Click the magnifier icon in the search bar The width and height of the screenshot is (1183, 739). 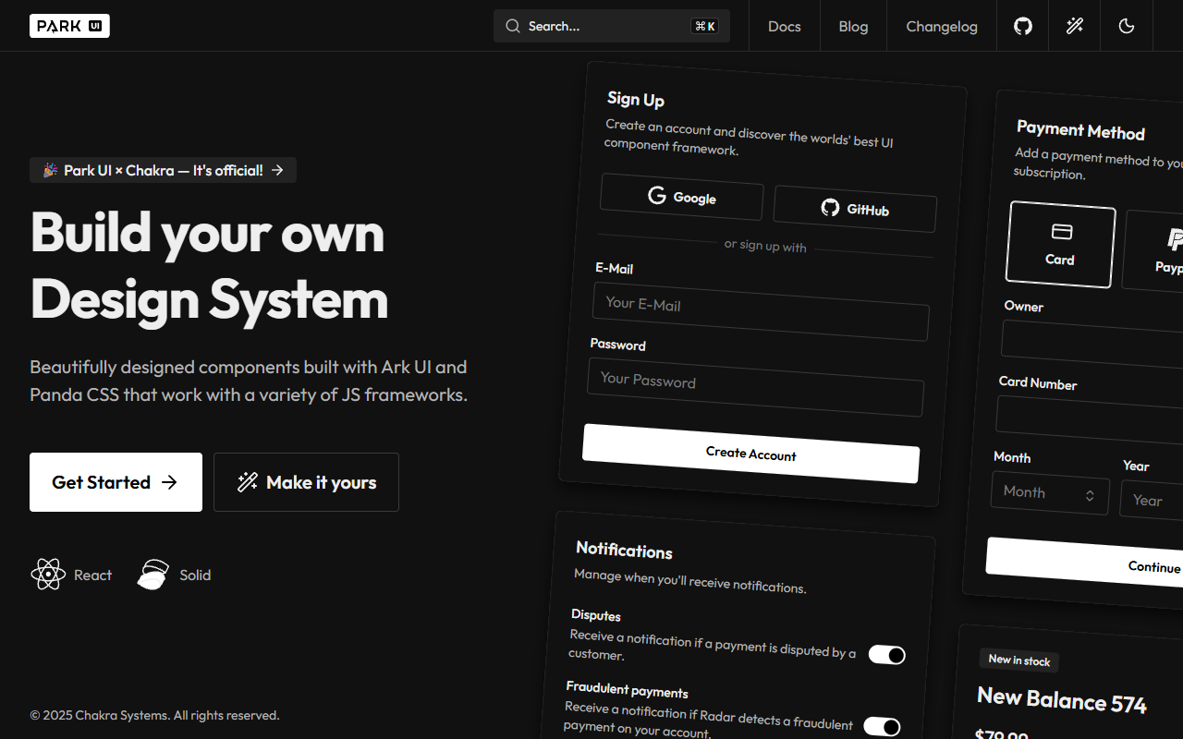click(x=512, y=26)
